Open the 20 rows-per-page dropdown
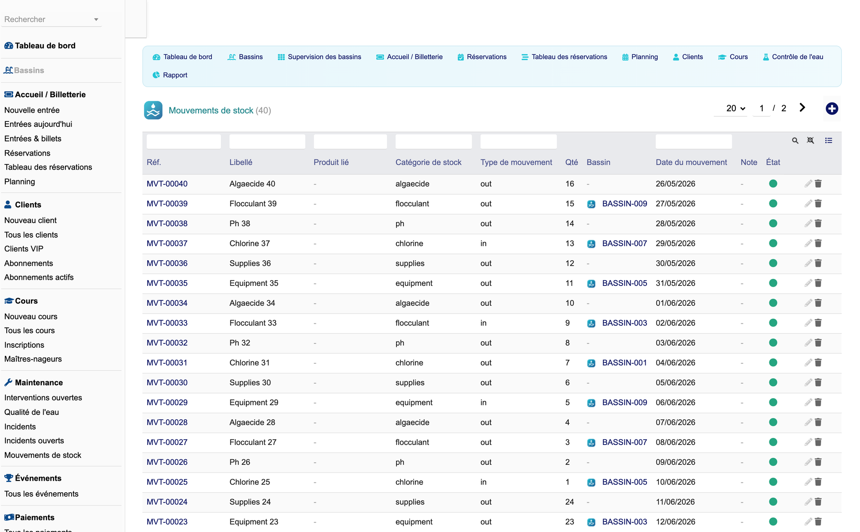This screenshot has height=532, width=860. click(735, 108)
